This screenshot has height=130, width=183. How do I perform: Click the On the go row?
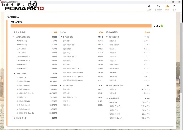click(129, 102)
